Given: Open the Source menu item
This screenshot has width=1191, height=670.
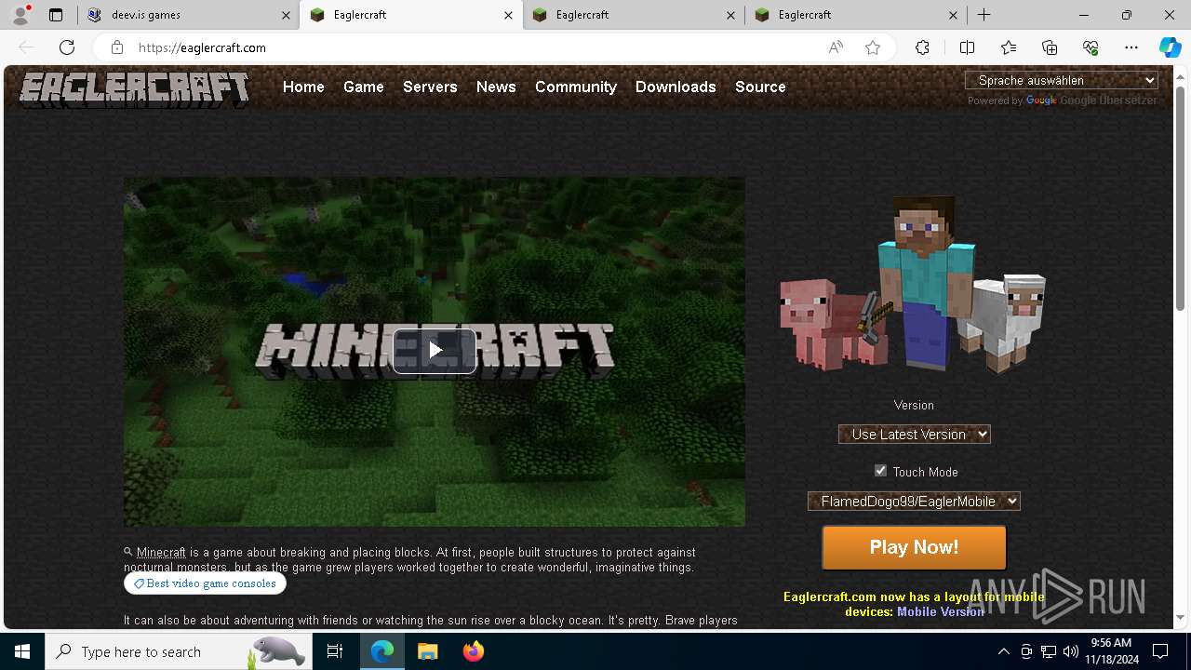Looking at the screenshot, I should [x=760, y=87].
